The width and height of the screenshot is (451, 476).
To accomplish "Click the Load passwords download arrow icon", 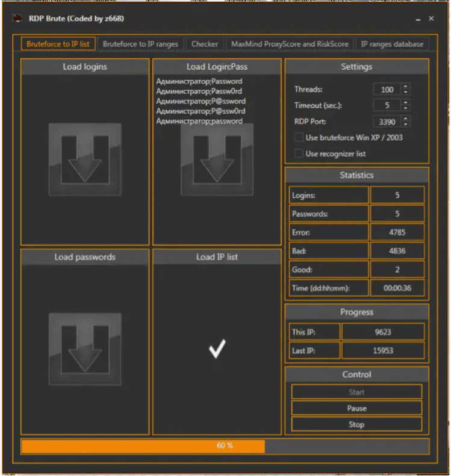I will point(85,350).
